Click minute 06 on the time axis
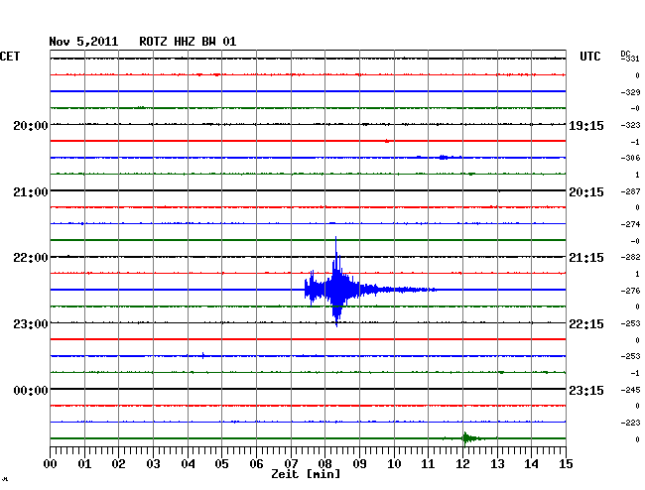Image resolution: width=645 pixels, height=490 pixels. click(256, 463)
